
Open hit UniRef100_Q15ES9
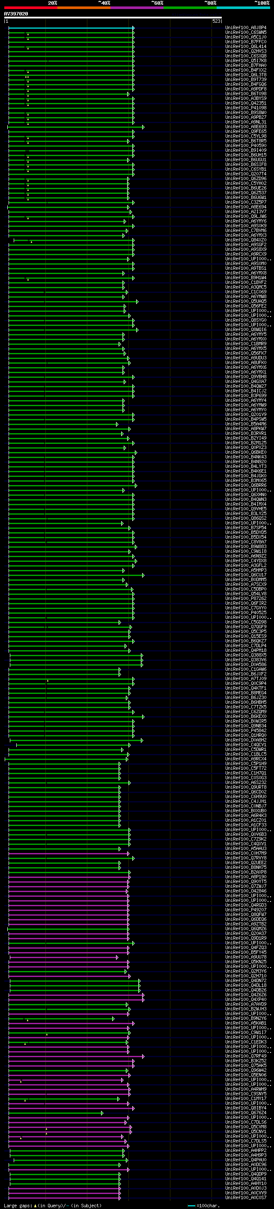pyautogui.click(x=246, y=636)
